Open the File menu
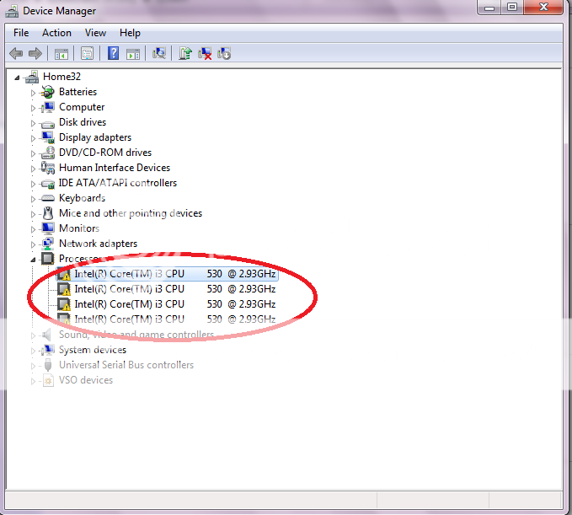The height and width of the screenshot is (515, 572). pos(21,33)
